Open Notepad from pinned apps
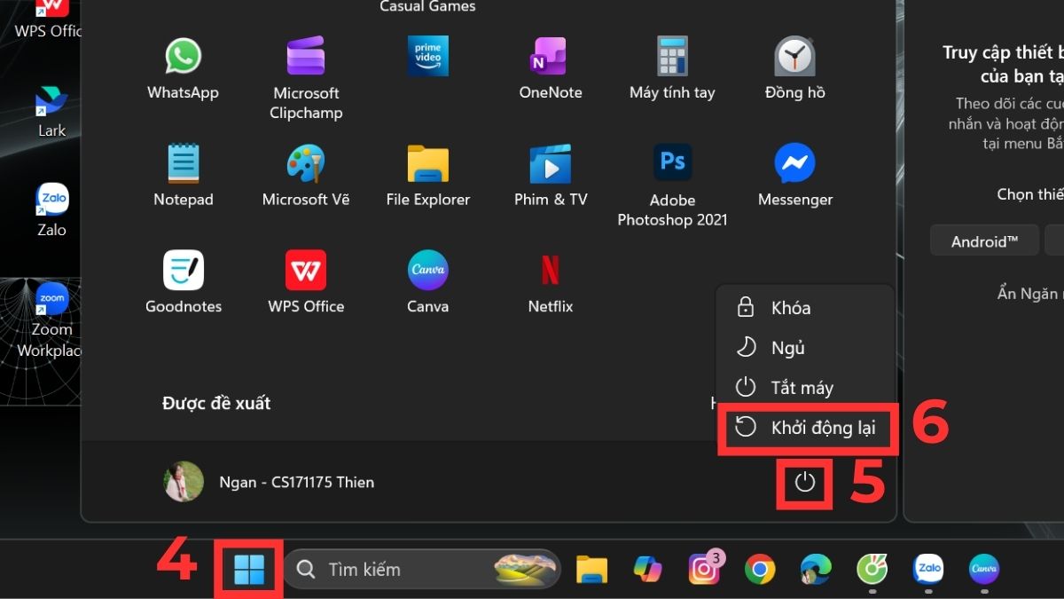1064x599 pixels. click(x=184, y=176)
